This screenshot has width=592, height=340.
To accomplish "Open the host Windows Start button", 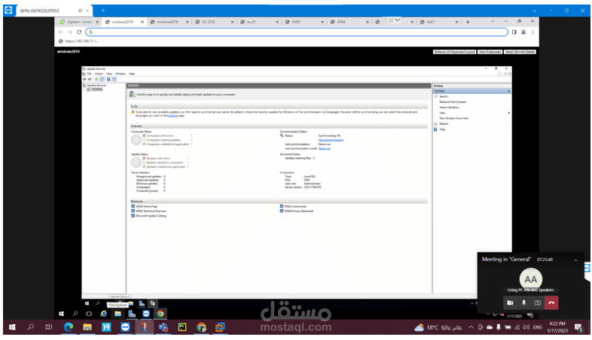I will coord(12,327).
